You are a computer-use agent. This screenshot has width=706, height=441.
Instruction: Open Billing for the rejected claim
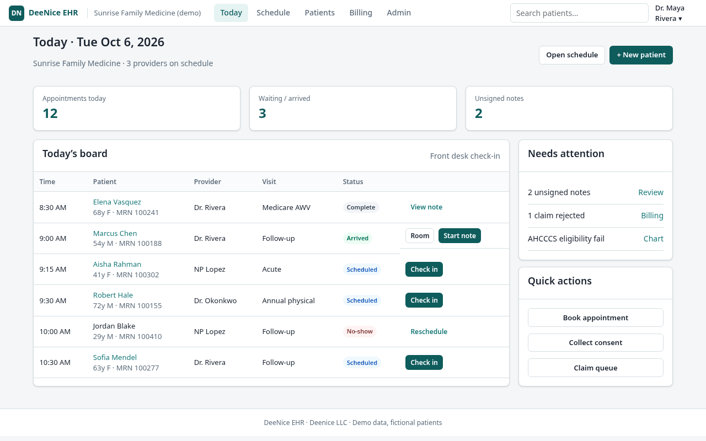point(652,216)
